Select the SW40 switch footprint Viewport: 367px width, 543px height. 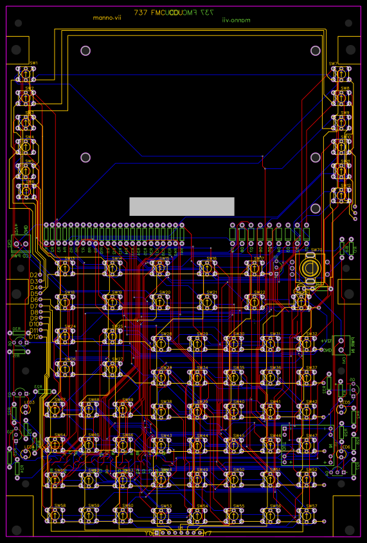tap(234, 411)
